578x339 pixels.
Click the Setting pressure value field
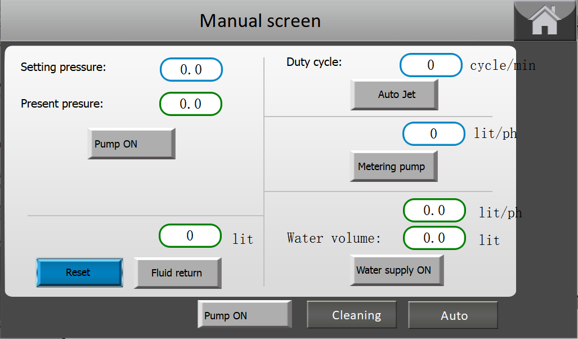tap(191, 69)
